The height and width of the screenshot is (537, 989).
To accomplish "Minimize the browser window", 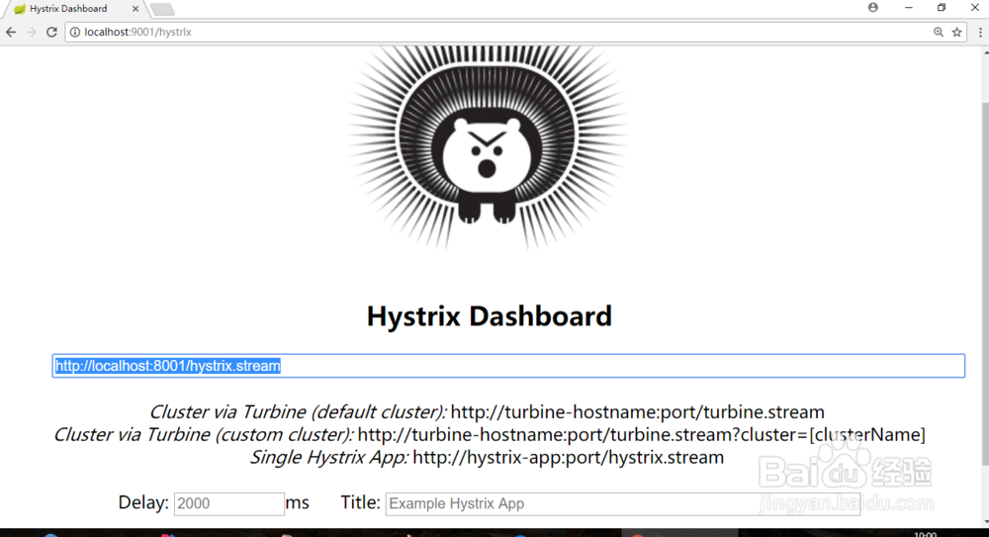I will [x=908, y=8].
